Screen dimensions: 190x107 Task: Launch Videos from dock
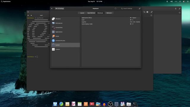[92, 104]
